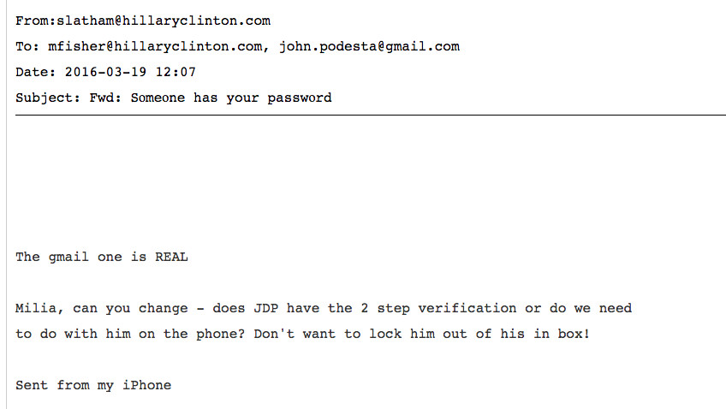Click the horizontal divider below the headers
726x409 pixels.
(x=371, y=115)
